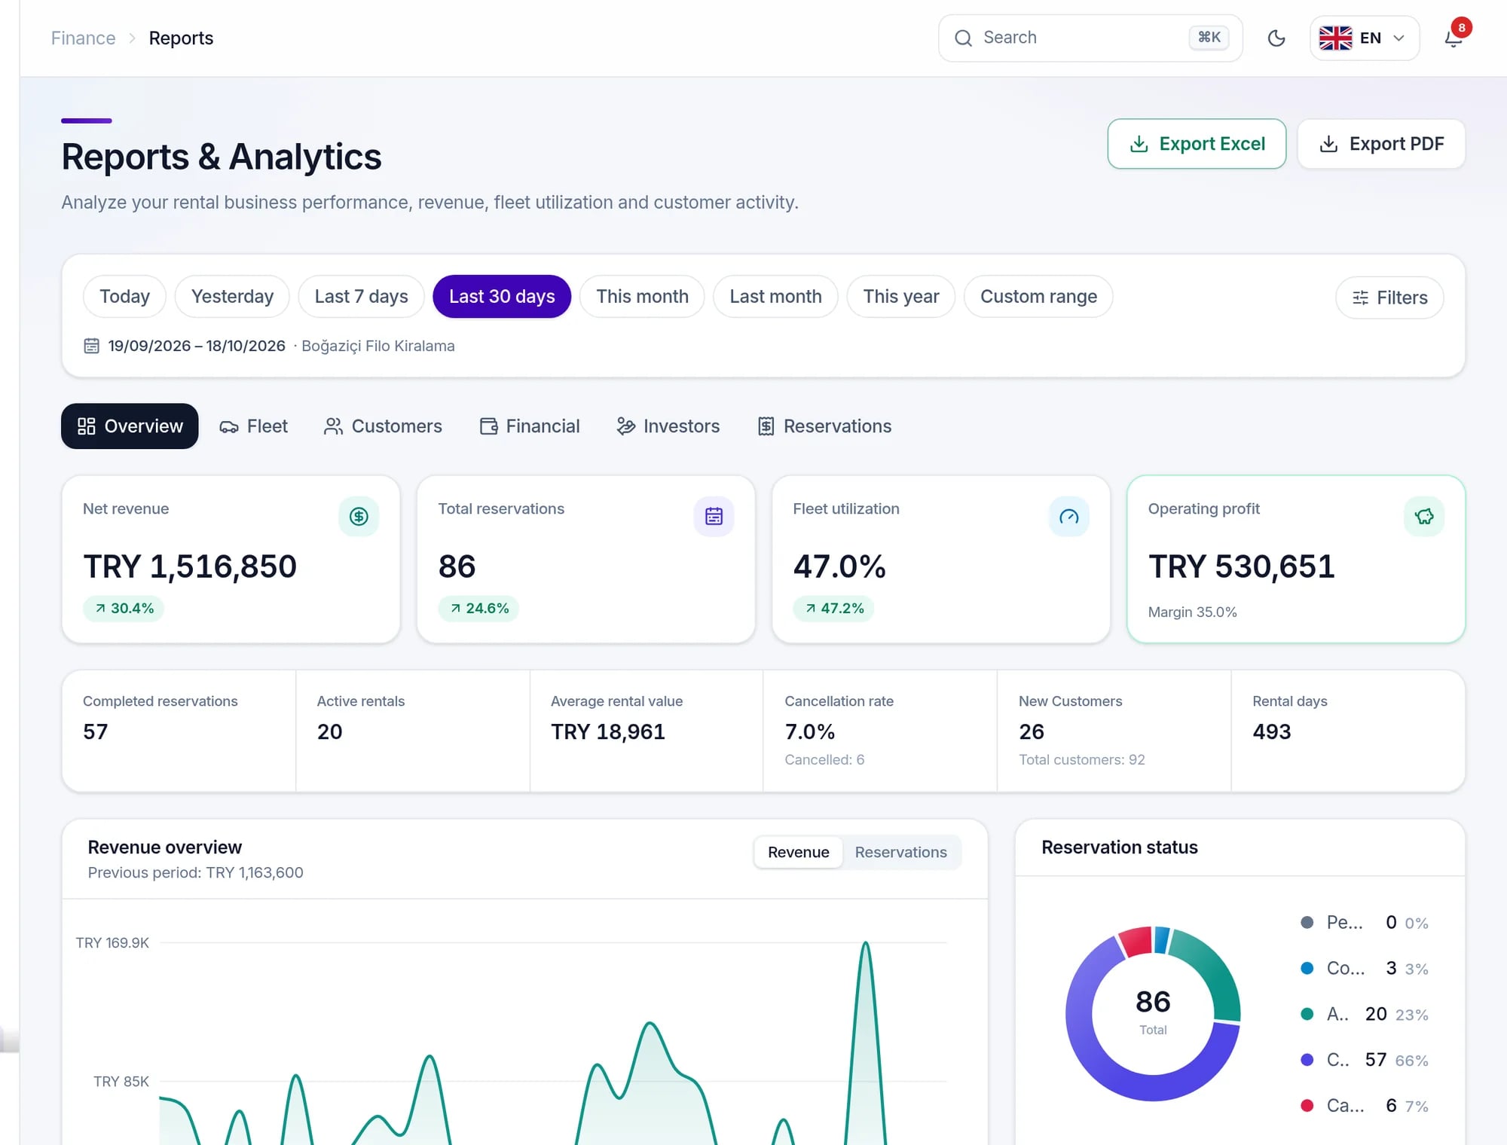Select This month range
Viewport: 1507px width, 1145px height.
pyautogui.click(x=642, y=297)
